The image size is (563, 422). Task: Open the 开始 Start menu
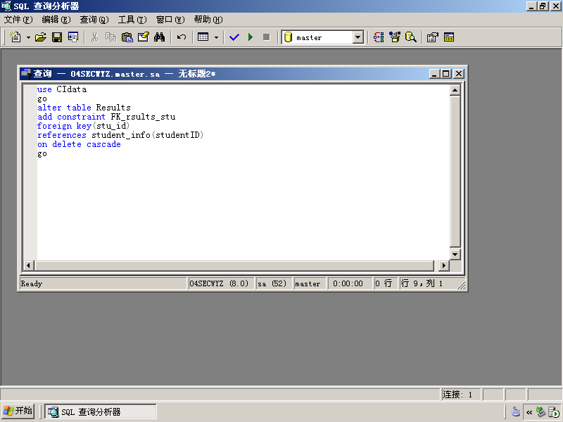click(x=18, y=411)
